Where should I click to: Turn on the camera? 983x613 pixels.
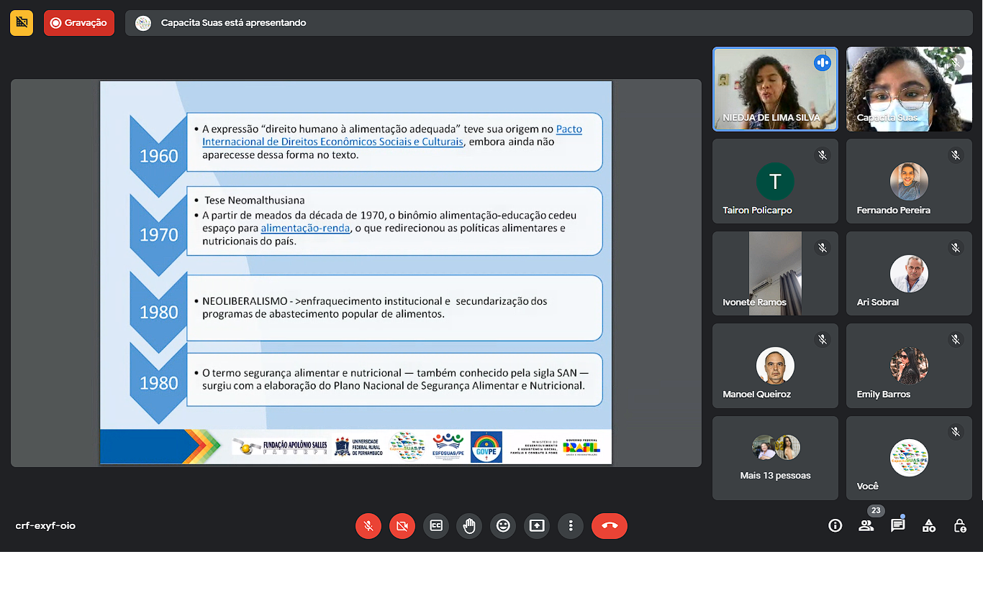click(402, 526)
